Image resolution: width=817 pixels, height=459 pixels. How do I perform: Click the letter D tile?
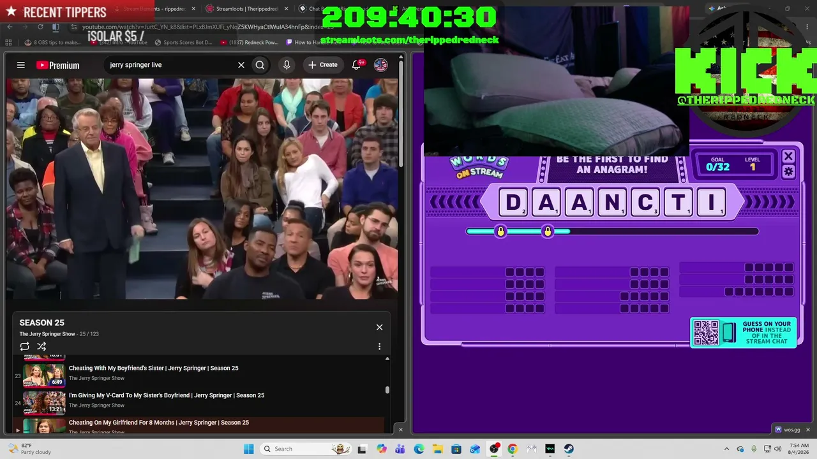(x=513, y=203)
